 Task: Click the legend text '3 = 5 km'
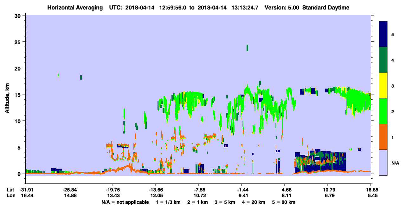(225, 202)
